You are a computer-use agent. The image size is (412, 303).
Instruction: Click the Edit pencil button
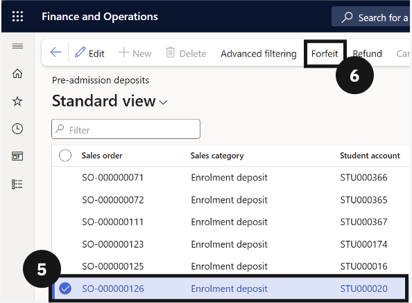(89, 53)
